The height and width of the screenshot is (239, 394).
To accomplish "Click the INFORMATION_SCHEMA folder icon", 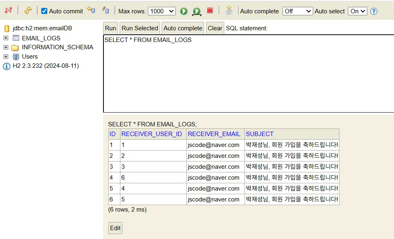I will point(15,48).
